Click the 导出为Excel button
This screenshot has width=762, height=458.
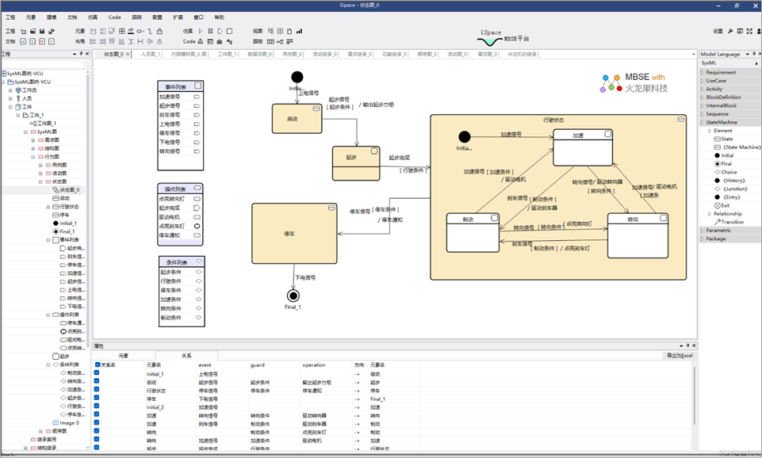pos(680,356)
